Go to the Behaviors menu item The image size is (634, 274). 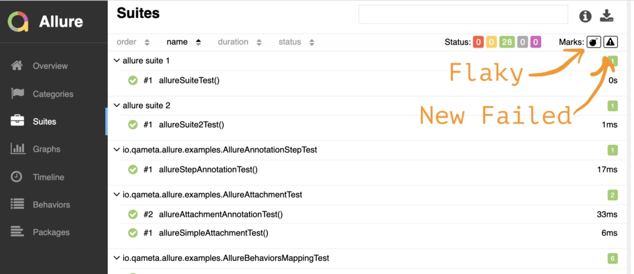[51, 205]
